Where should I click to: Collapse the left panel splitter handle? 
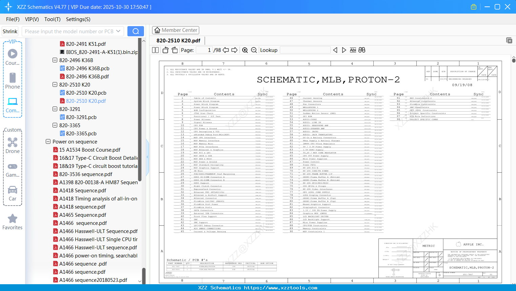147,157
